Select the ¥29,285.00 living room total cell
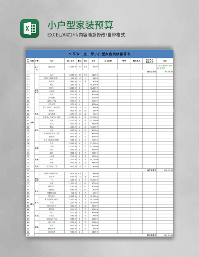Image resolution: width=199 pixels, height=257 pixels. click(165, 170)
